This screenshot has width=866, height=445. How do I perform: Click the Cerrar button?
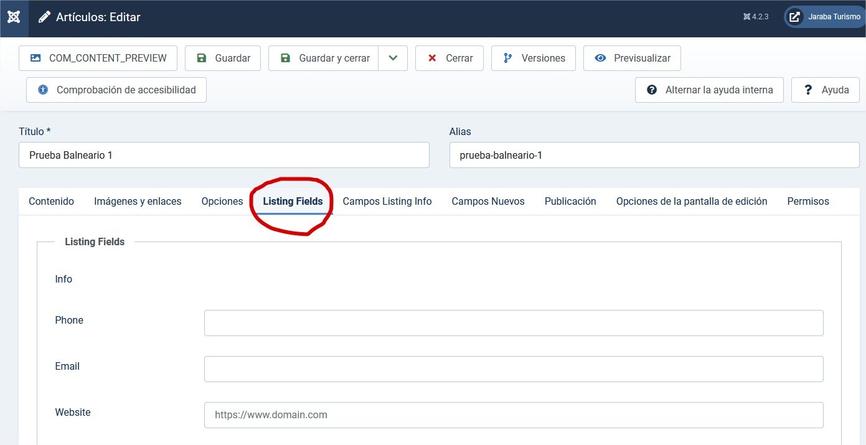coord(449,58)
